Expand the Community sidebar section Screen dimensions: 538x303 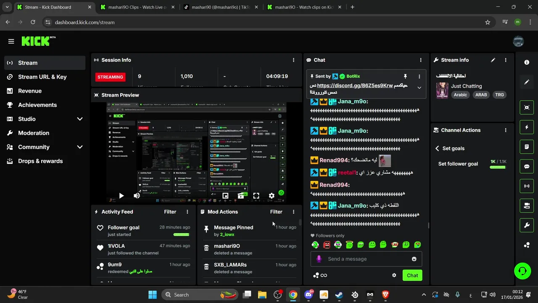tap(80, 147)
